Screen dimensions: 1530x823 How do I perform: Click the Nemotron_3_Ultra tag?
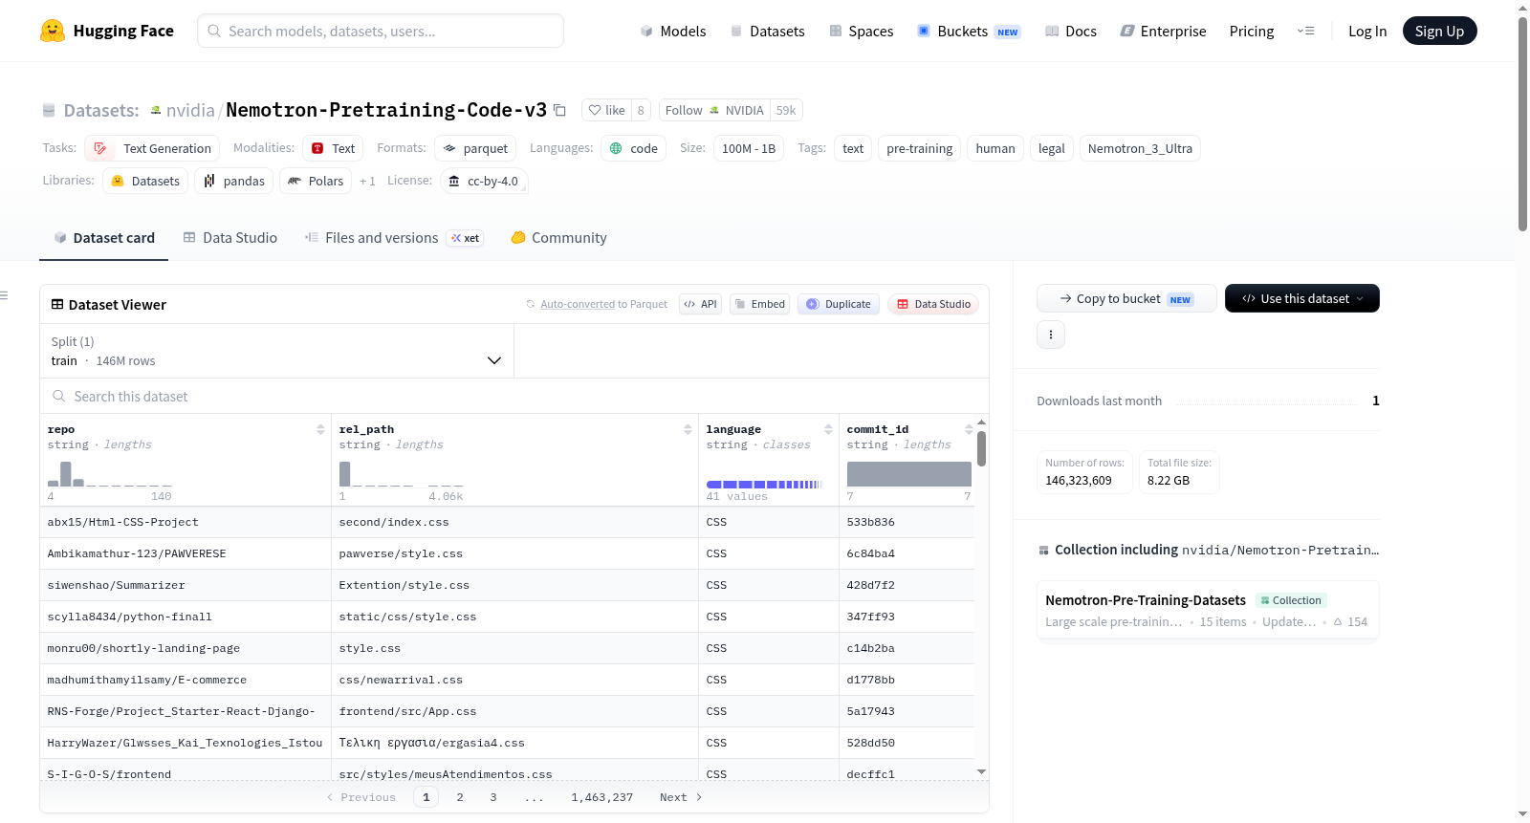pos(1140,148)
